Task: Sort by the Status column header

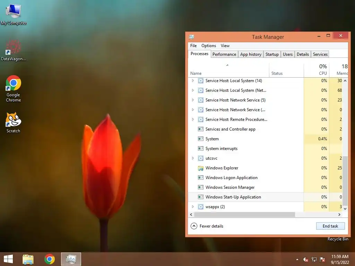Action: (286, 70)
